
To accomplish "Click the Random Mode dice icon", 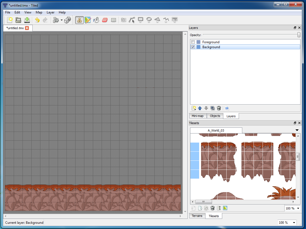I will pos(68,20).
